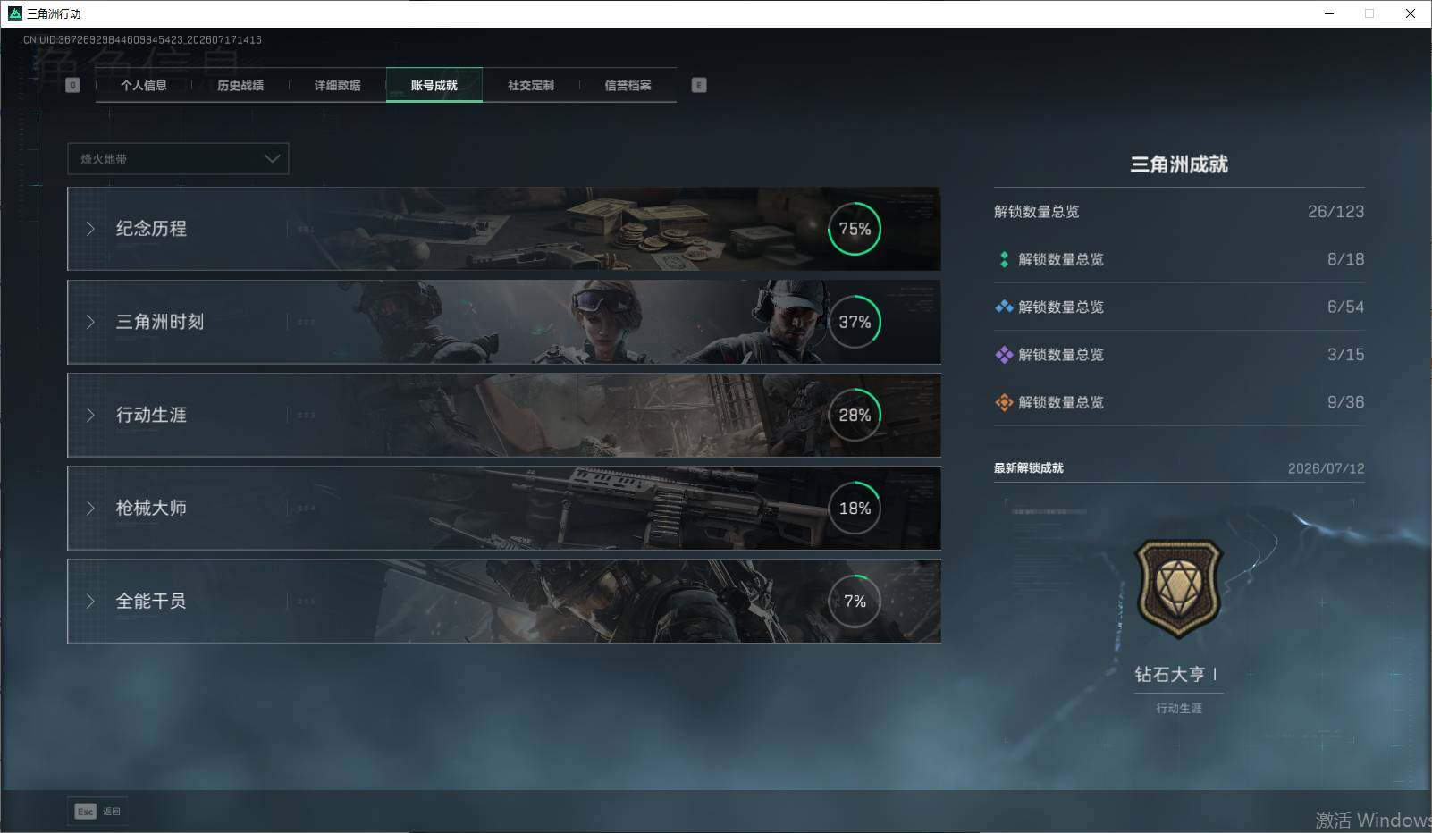Switch to the 个人信息 tab
This screenshot has width=1432, height=833.
(144, 85)
